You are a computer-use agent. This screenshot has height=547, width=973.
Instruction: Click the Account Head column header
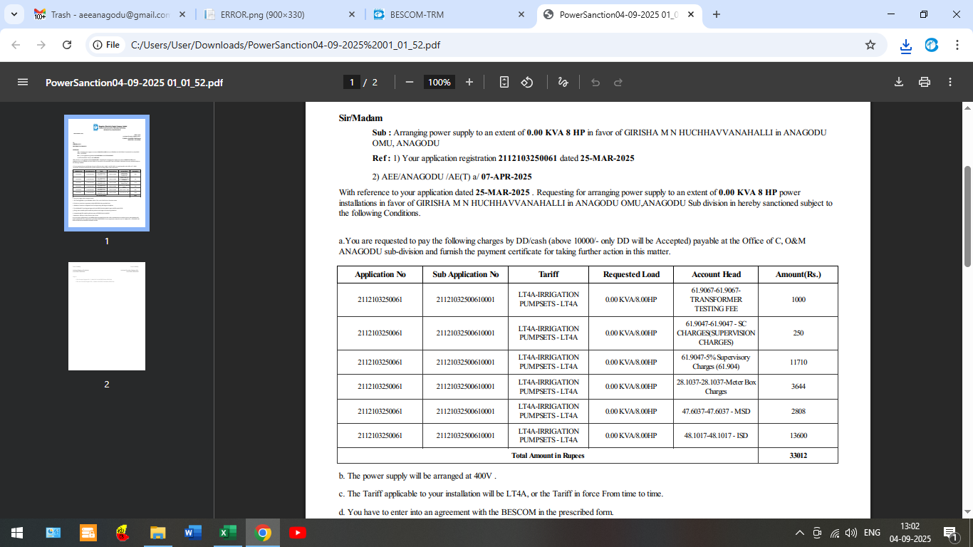click(x=716, y=274)
